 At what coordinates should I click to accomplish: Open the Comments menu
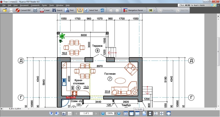click(35, 5)
